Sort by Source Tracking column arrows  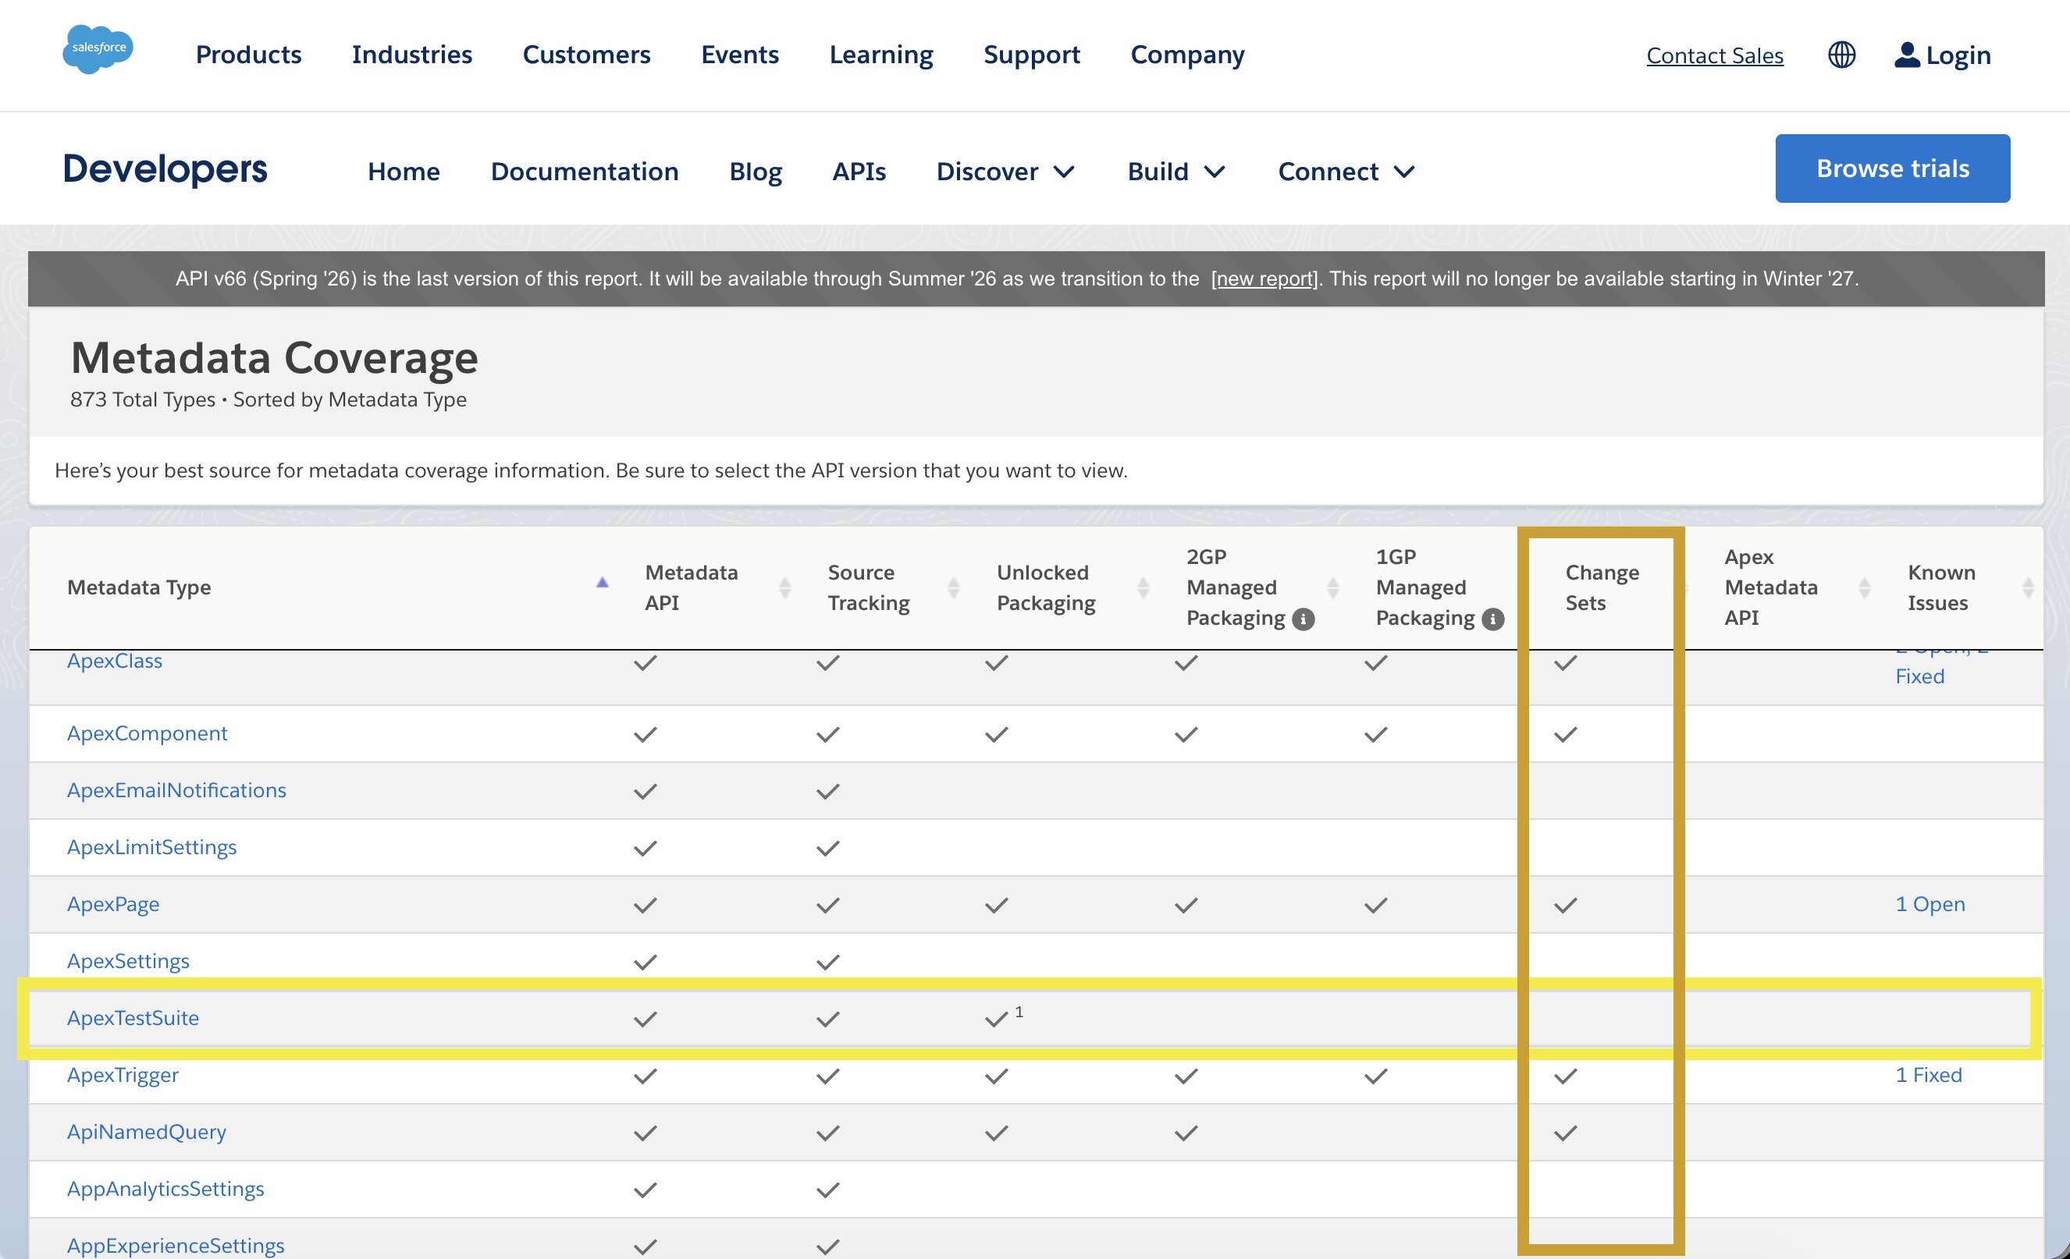tap(954, 587)
